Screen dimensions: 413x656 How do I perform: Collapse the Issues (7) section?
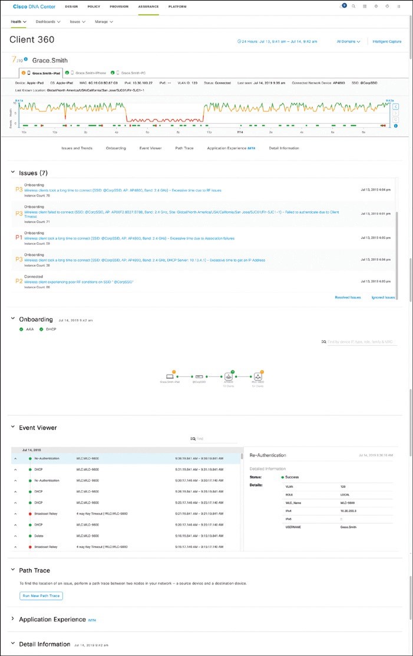(x=12, y=172)
